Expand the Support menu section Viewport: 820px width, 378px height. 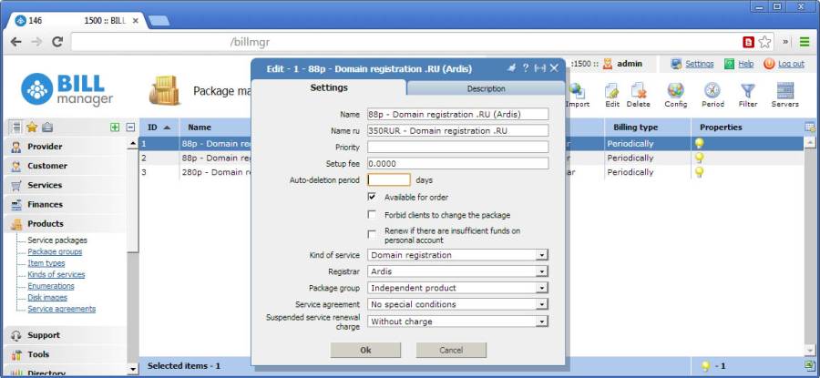click(x=66, y=335)
